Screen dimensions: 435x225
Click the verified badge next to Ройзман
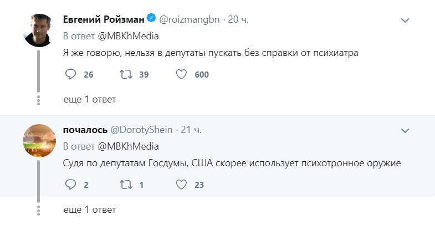(x=152, y=20)
